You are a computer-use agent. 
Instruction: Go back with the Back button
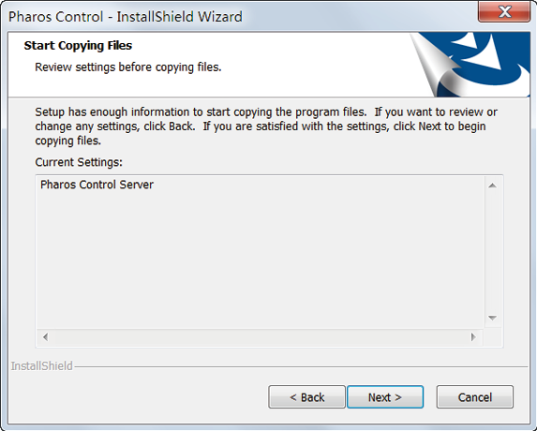pyautogui.click(x=306, y=396)
